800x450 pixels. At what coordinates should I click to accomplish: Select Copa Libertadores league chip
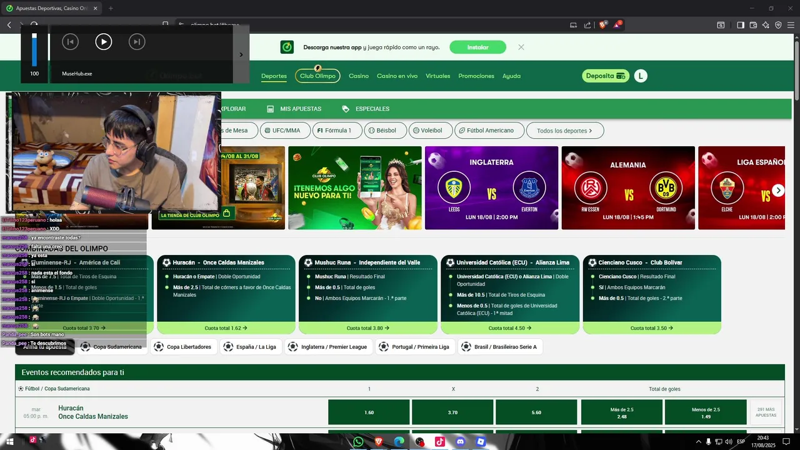pyautogui.click(x=183, y=347)
